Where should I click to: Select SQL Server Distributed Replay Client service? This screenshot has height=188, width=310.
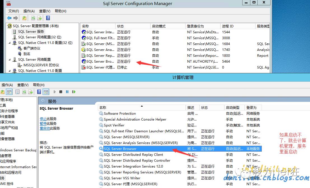tap(180, 155)
